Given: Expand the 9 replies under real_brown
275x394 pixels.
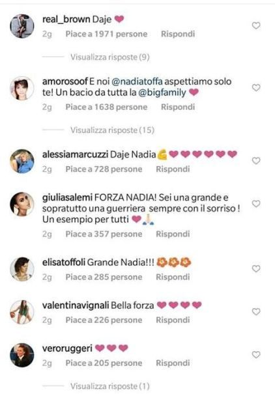Looking at the screenshot, I should tap(110, 57).
